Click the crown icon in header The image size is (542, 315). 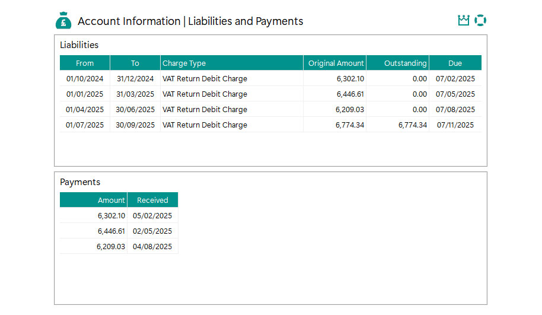click(463, 21)
